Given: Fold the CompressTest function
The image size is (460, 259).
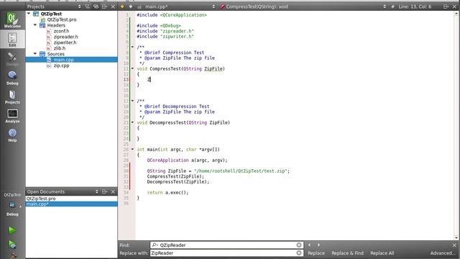Looking at the screenshot, I should pyautogui.click(x=132, y=69).
